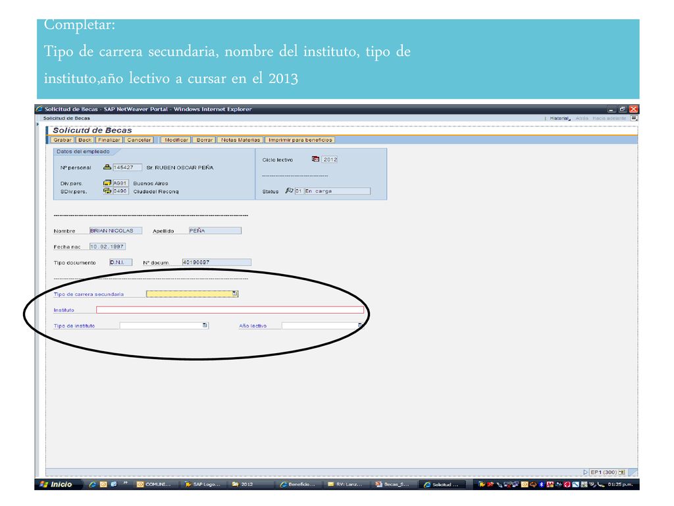Click the Apellido field PEÑA

pos(215,231)
